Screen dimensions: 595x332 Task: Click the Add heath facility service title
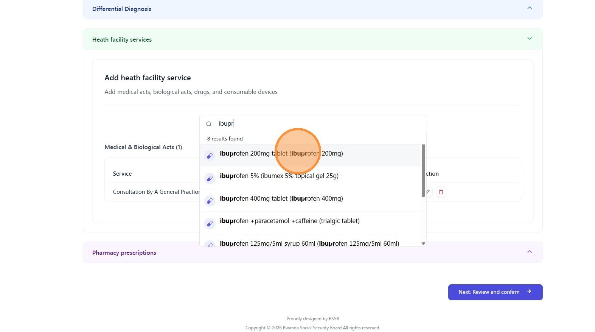click(x=148, y=78)
